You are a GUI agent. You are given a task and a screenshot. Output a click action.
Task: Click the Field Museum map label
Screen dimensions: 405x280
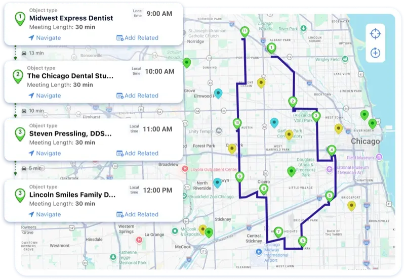(x=360, y=158)
